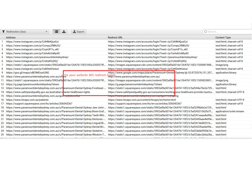
Task: Click the Export button
Action: pos(79,32)
